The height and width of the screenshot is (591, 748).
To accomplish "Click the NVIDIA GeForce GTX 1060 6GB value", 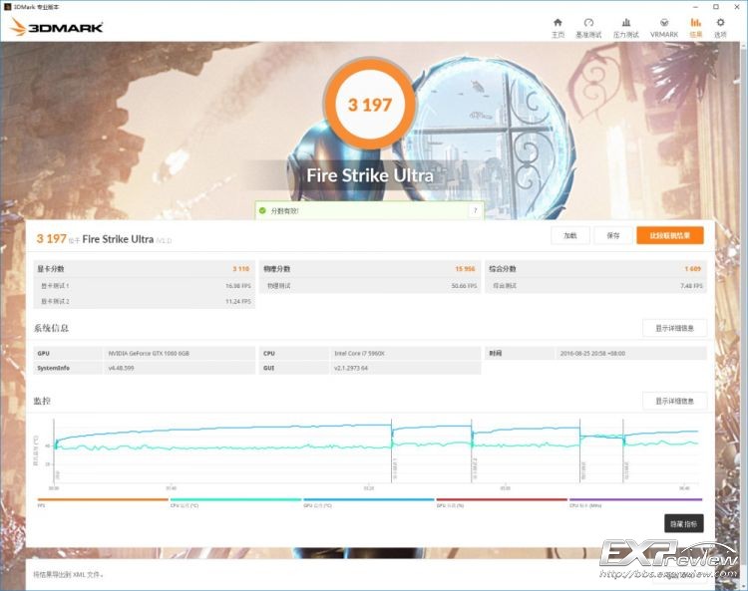I will tap(149, 353).
